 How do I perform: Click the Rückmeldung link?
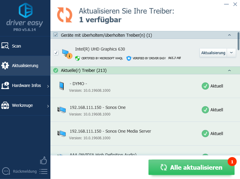pyautogui.click(x=25, y=171)
